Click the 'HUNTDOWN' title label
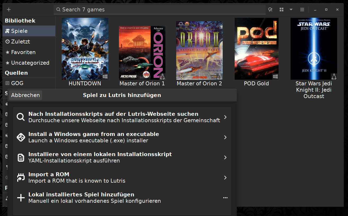Screen dimensions: 348x216 85,83
